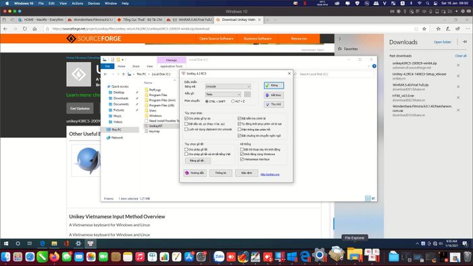Select Desktop in Quick access
473x266 pixels.
(x=119, y=92)
